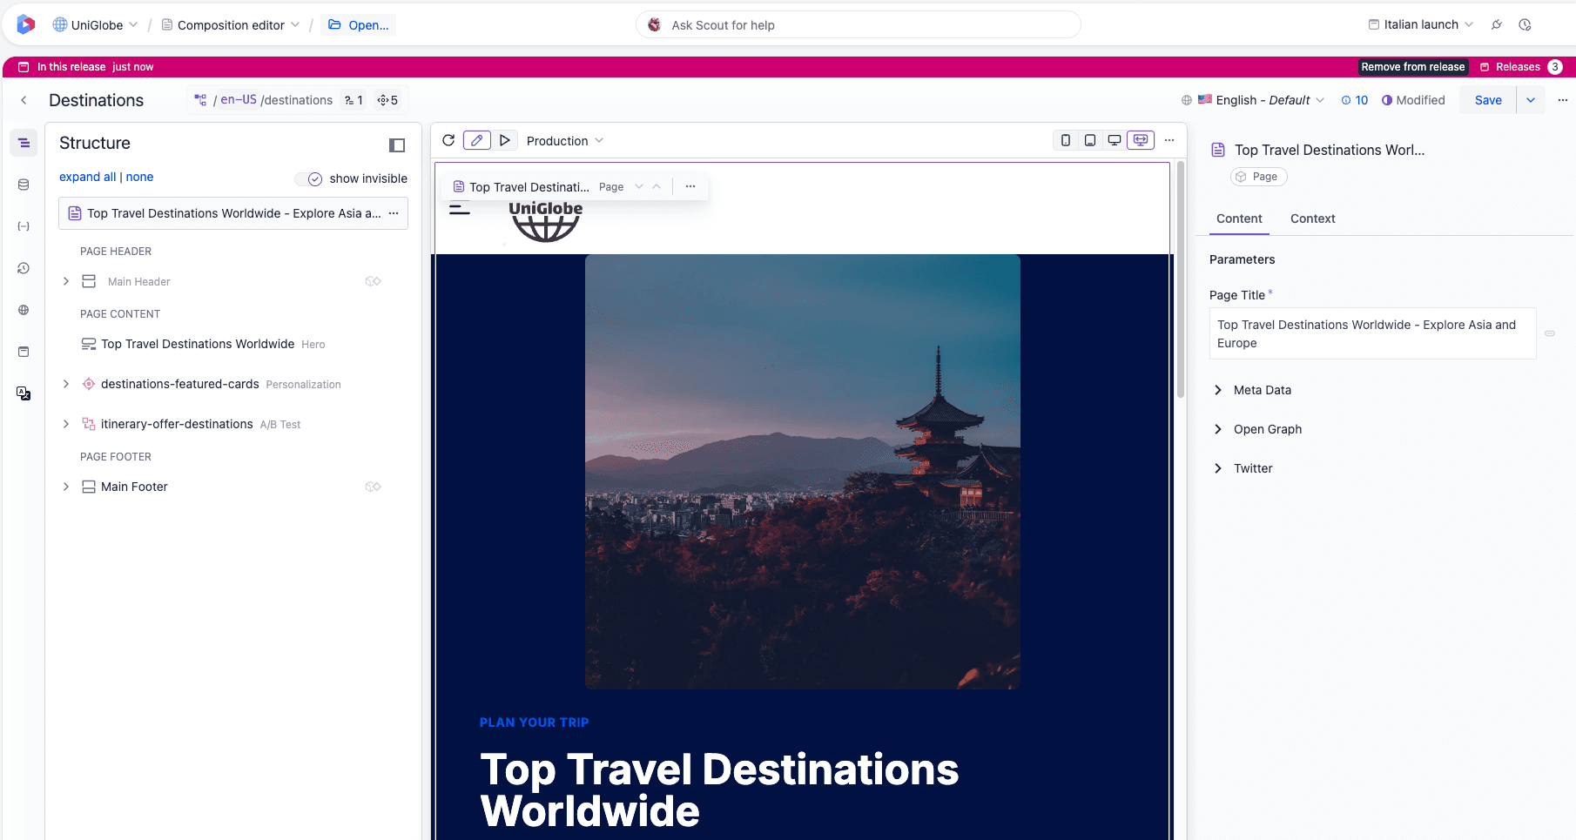Toggle the show invisible switch
1576x840 pixels.
point(309,178)
